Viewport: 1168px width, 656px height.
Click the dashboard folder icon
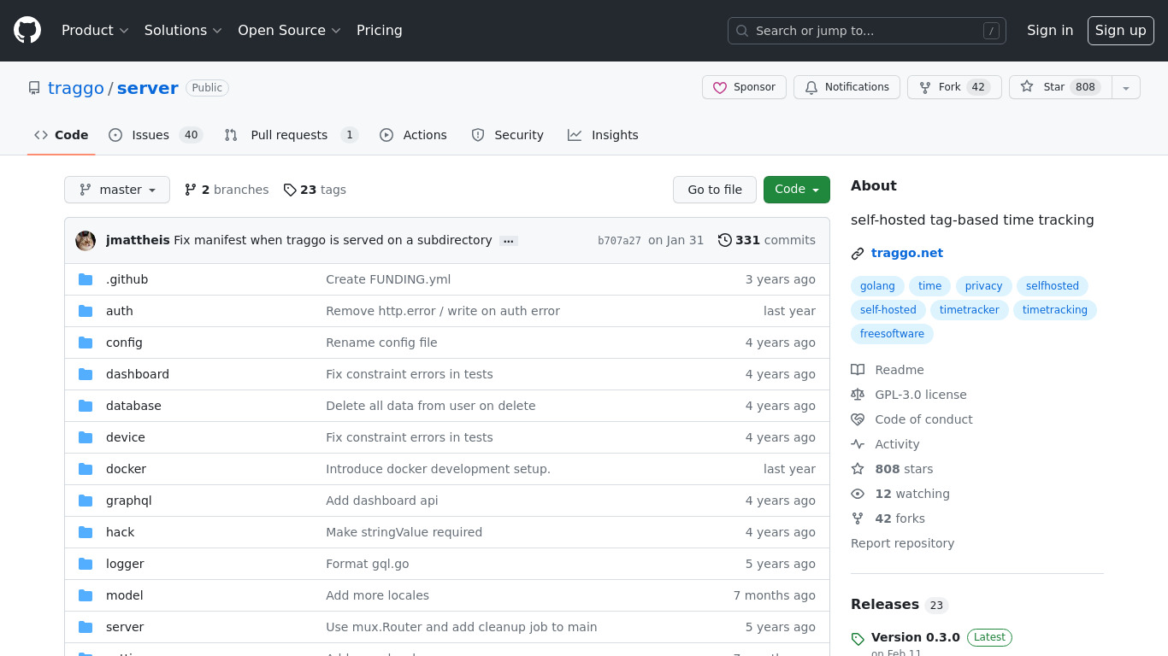pyautogui.click(x=86, y=374)
